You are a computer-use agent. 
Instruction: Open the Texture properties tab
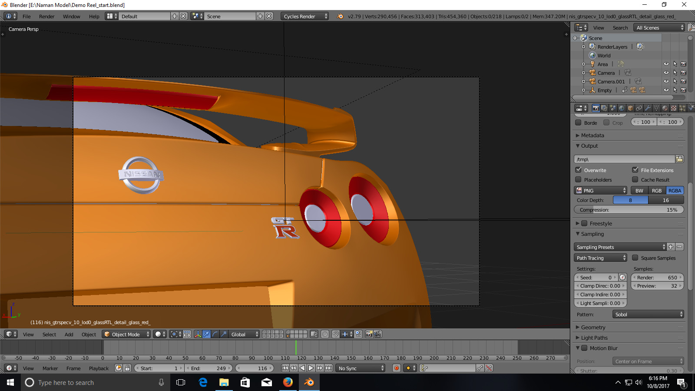click(674, 108)
